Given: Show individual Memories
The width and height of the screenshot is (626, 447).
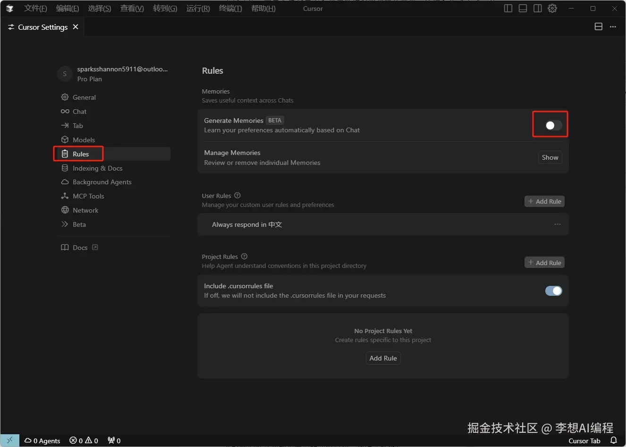Looking at the screenshot, I should click(x=550, y=157).
